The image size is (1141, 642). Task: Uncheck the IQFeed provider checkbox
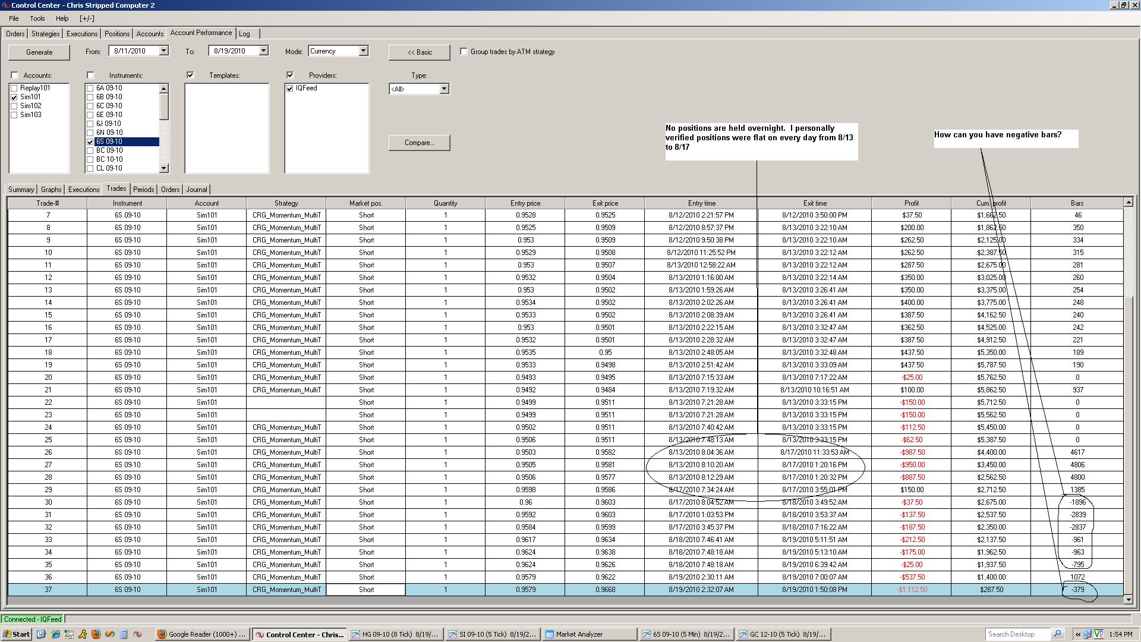pyautogui.click(x=290, y=88)
